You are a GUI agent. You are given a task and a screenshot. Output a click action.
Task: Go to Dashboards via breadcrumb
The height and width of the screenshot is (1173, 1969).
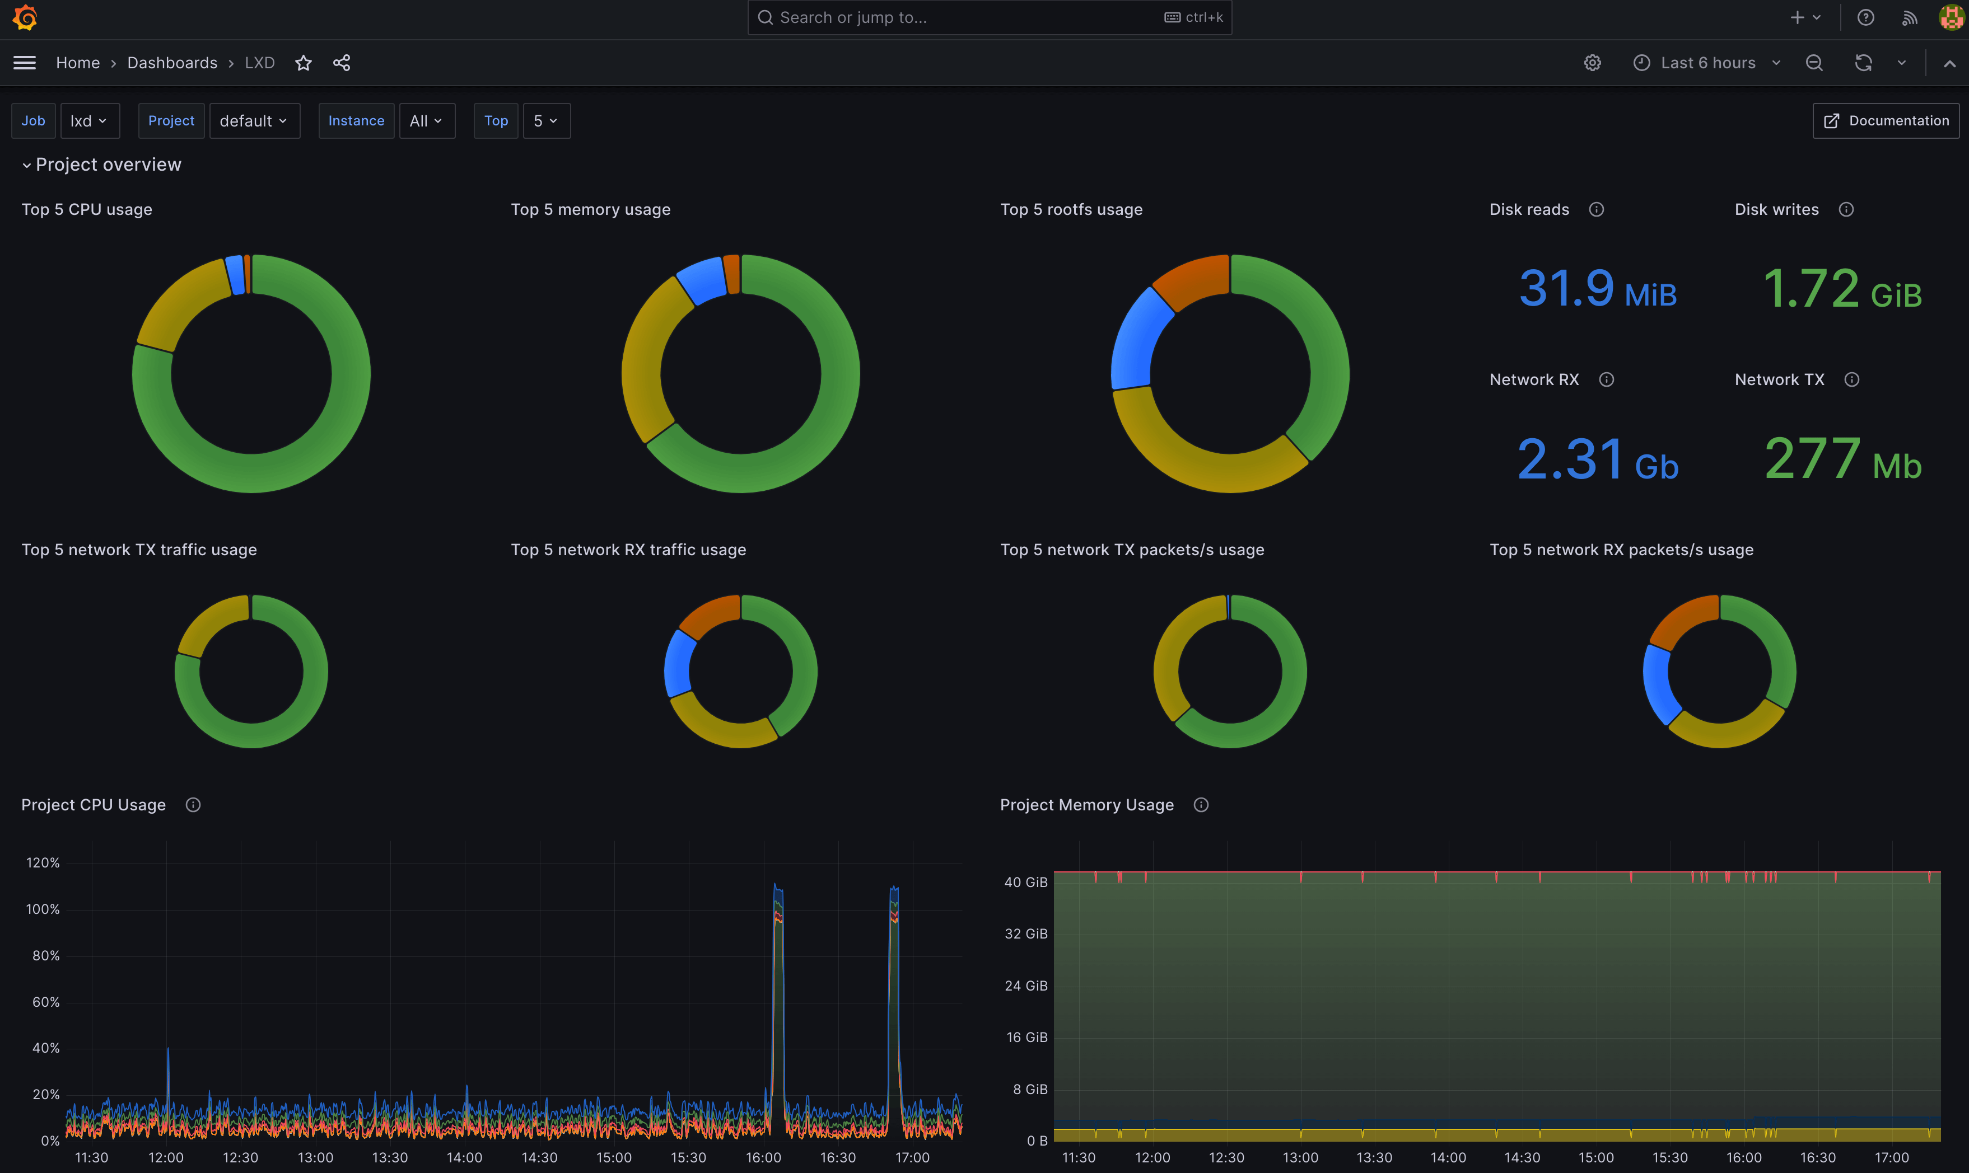[x=172, y=63]
